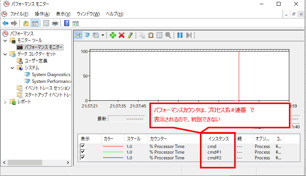Collapse the データ コレクター セット node
The width and height of the screenshot is (306, 176).
coord(5,54)
